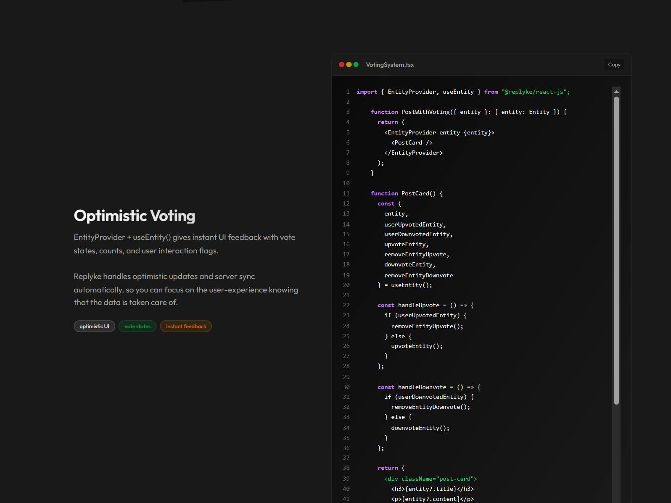Click line number 29 in gutter
The image size is (671, 503).
[346, 377]
